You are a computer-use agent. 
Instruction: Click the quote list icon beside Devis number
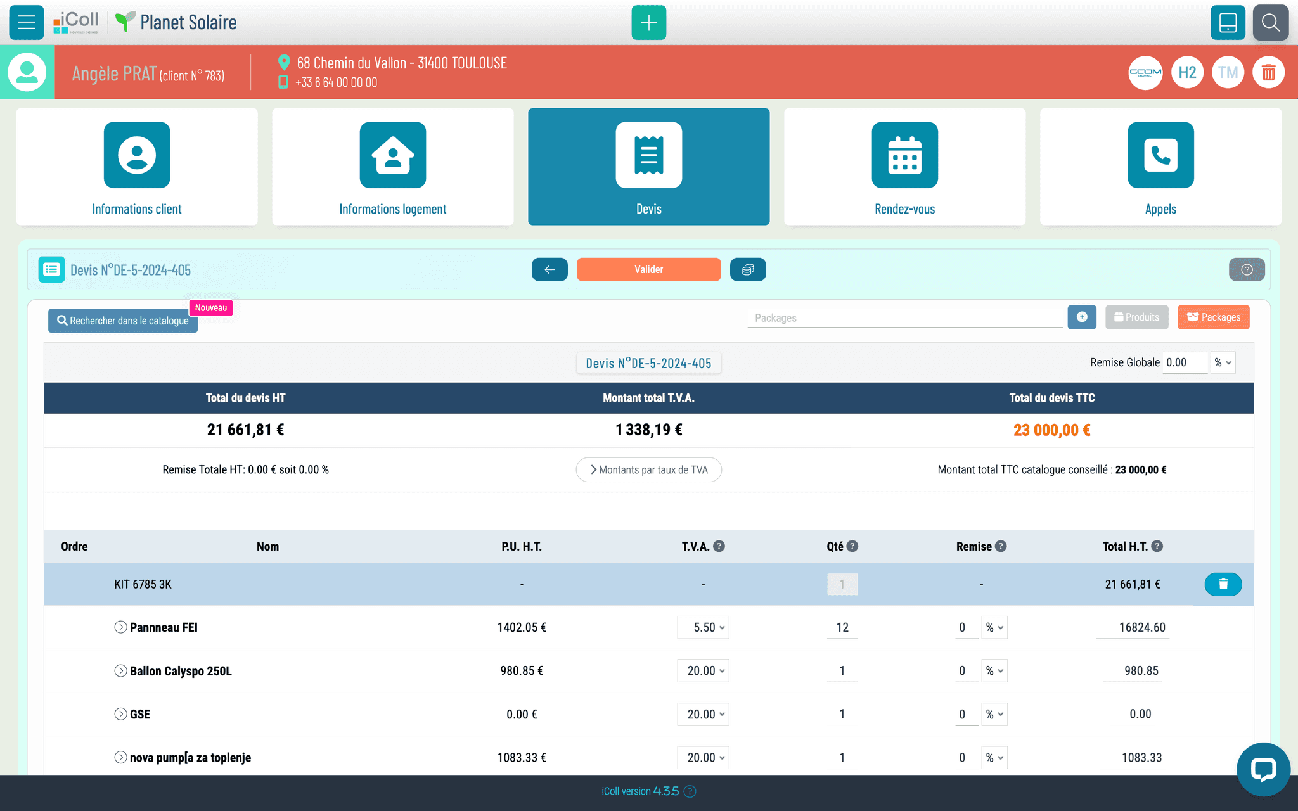click(51, 269)
